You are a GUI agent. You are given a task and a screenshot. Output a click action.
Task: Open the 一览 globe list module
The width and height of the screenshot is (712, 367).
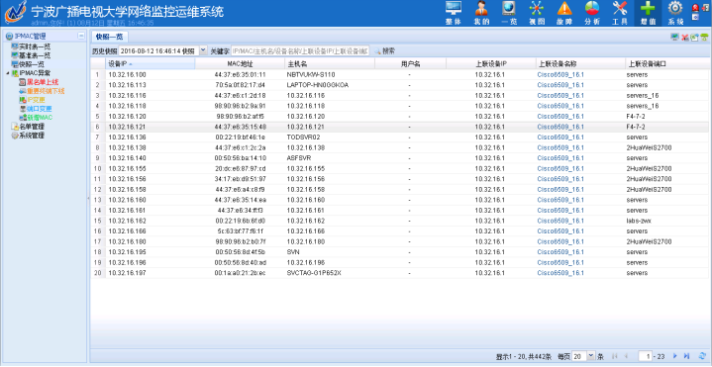(x=508, y=13)
